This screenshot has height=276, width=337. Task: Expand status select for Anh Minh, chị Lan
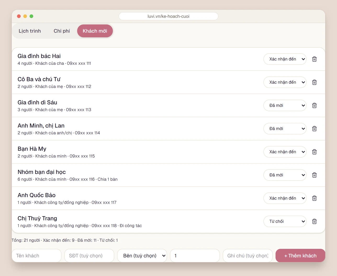285,129
